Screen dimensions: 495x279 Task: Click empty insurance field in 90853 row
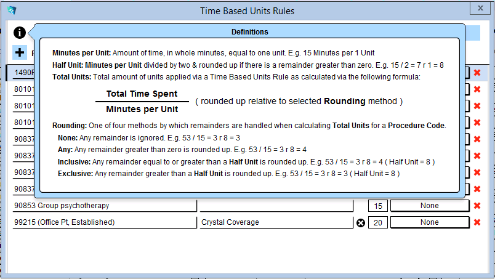pos(276,206)
